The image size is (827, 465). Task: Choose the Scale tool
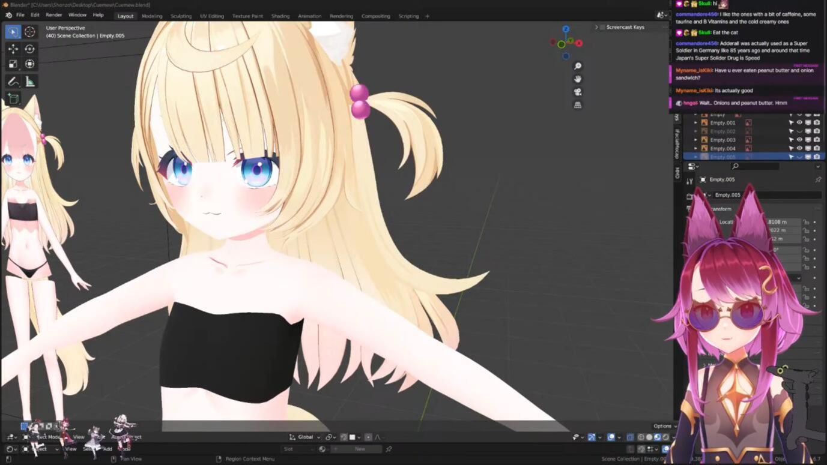[13, 64]
